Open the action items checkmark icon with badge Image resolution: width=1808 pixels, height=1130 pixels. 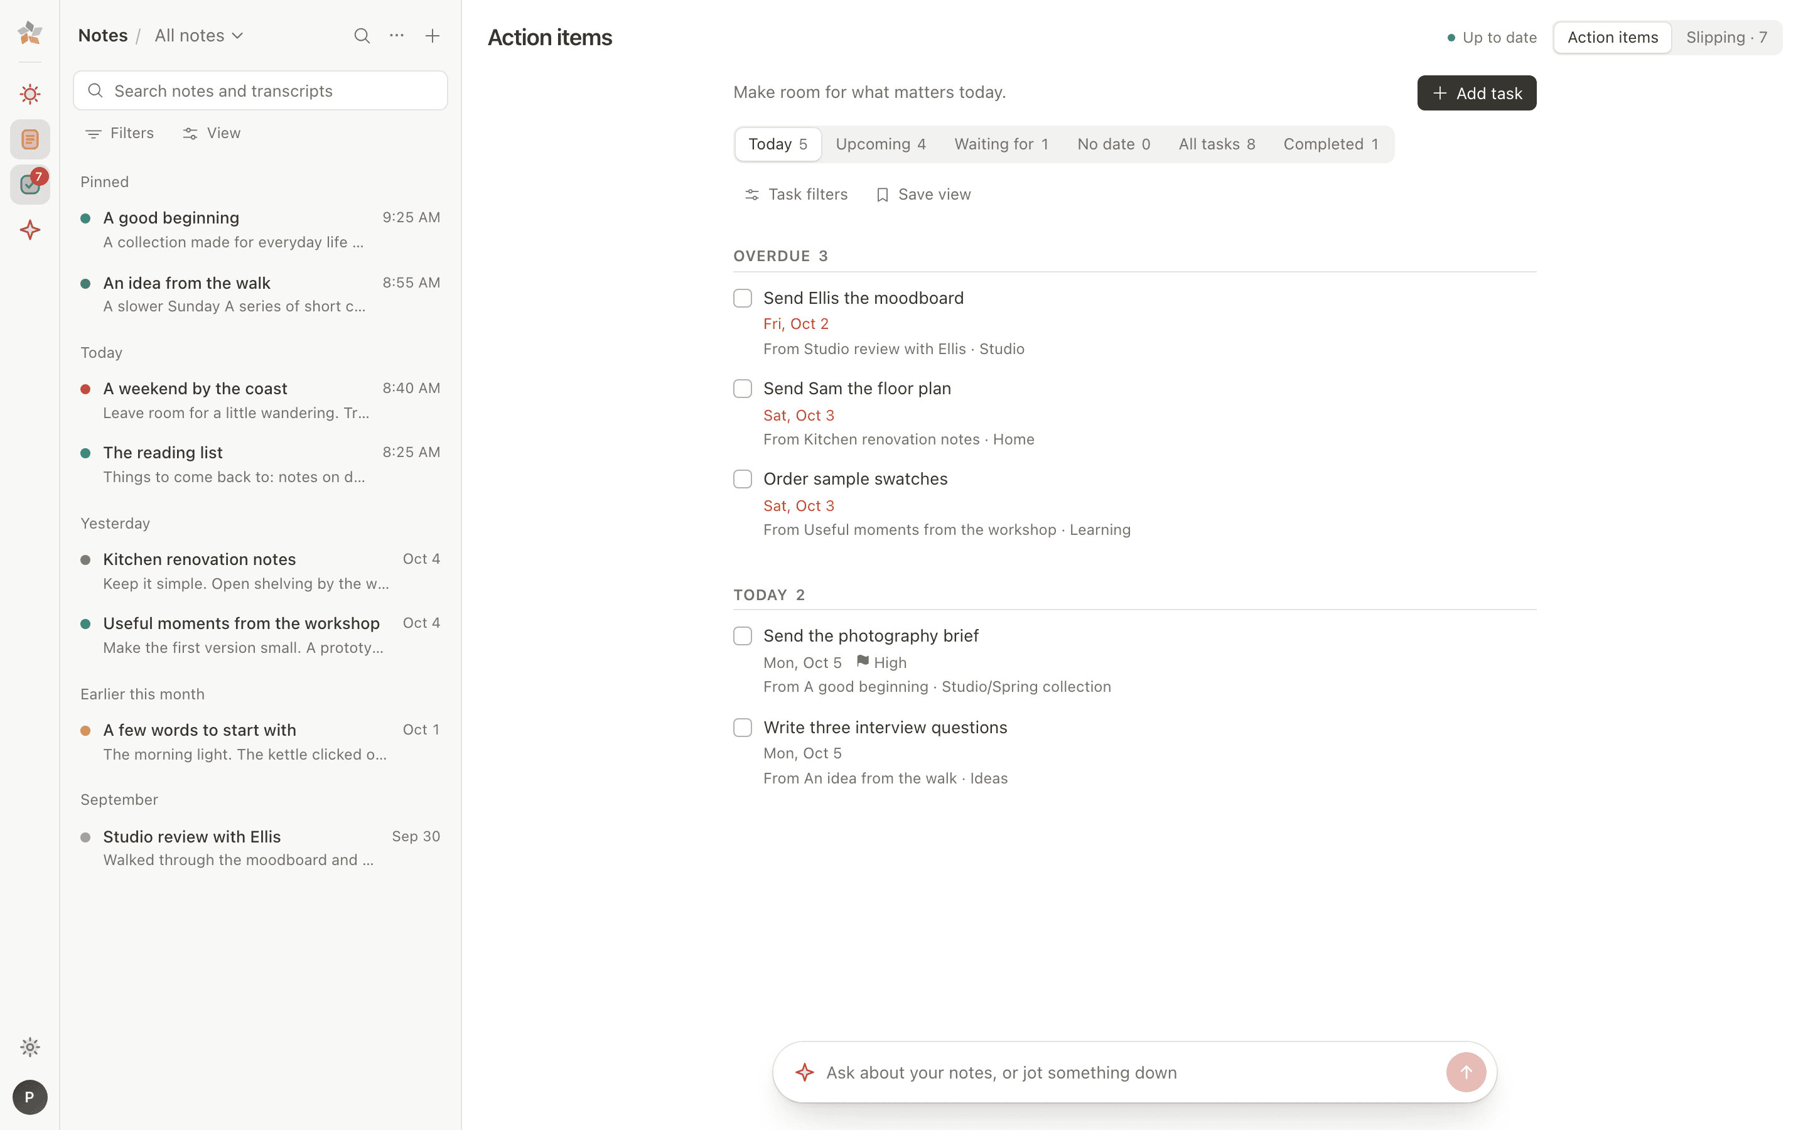30,184
